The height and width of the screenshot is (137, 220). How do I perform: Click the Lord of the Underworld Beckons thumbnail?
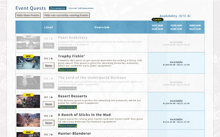(28, 83)
